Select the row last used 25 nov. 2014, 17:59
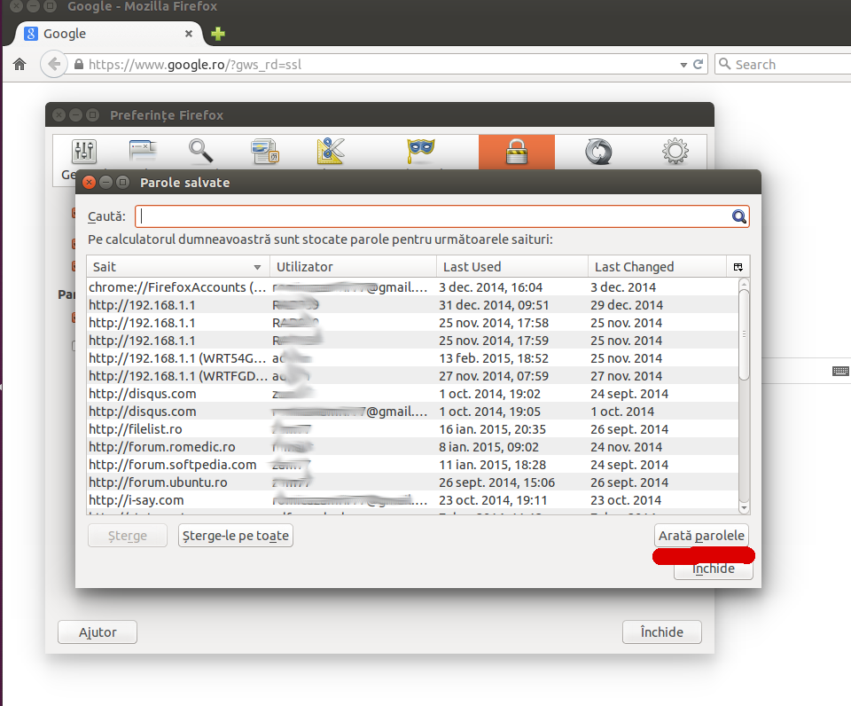This screenshot has width=851, height=706. pyautogui.click(x=412, y=341)
